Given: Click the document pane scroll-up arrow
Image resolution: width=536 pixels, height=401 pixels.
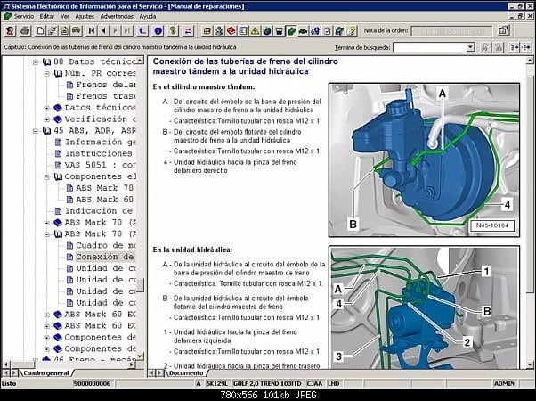Looking at the screenshot, I should point(530,61).
